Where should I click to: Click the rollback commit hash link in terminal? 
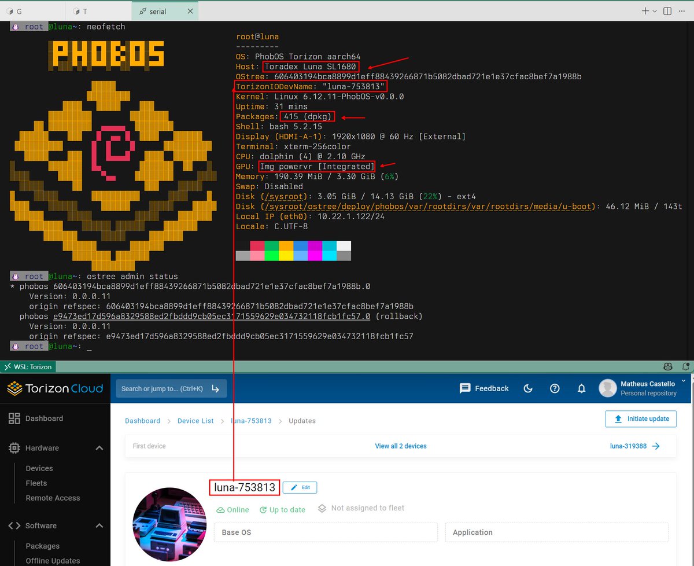point(212,317)
